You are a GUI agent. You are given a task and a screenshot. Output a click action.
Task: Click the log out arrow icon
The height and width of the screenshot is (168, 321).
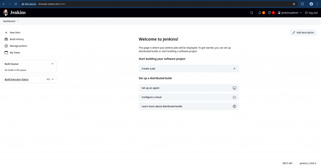[306, 13]
